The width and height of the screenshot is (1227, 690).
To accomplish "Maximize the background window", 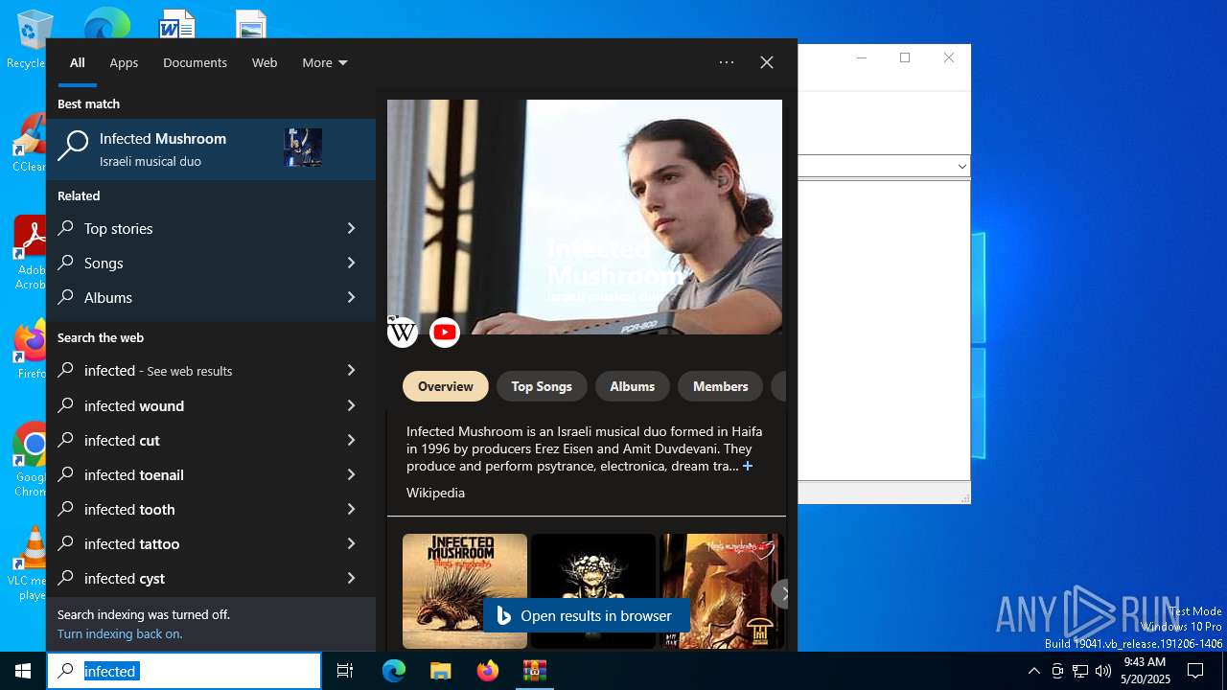I will tap(905, 57).
